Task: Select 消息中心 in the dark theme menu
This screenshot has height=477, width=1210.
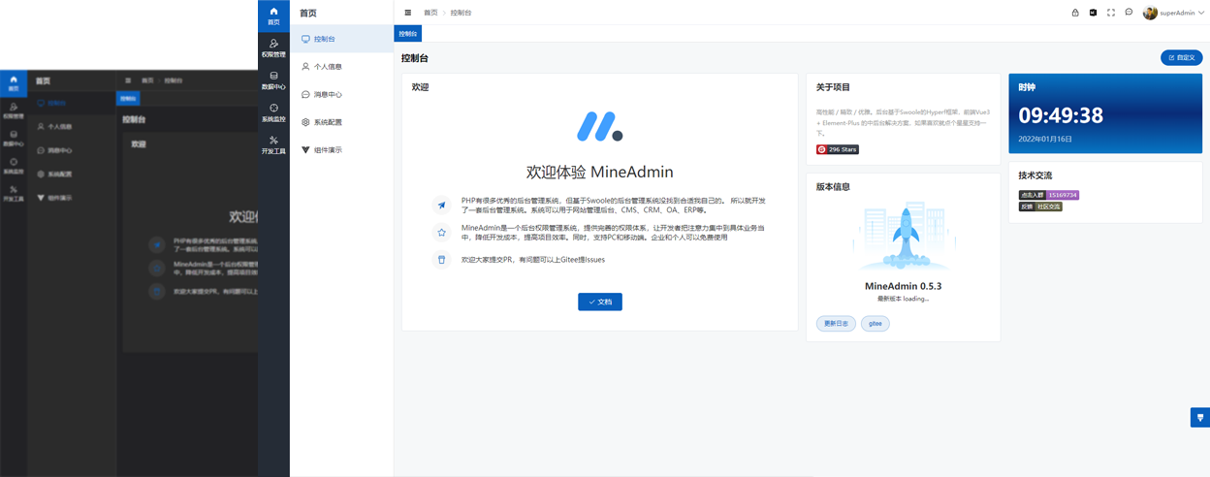Action: click(x=73, y=150)
